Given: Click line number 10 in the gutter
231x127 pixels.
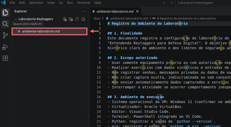Looking at the screenshot, I should pos(99,67).
